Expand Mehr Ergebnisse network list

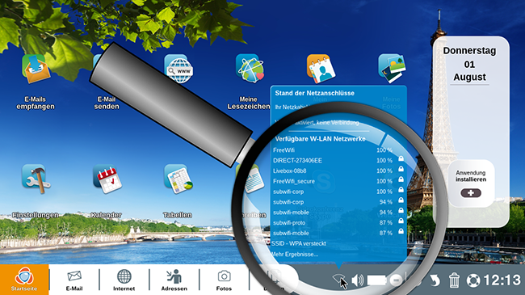pos(294,254)
